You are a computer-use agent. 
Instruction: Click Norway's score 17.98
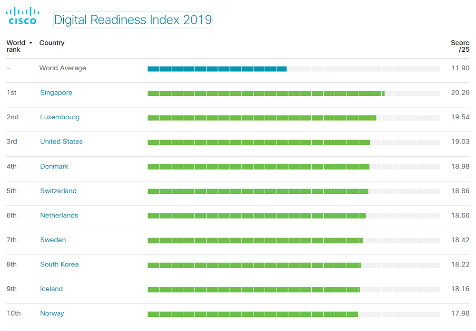coord(460,314)
